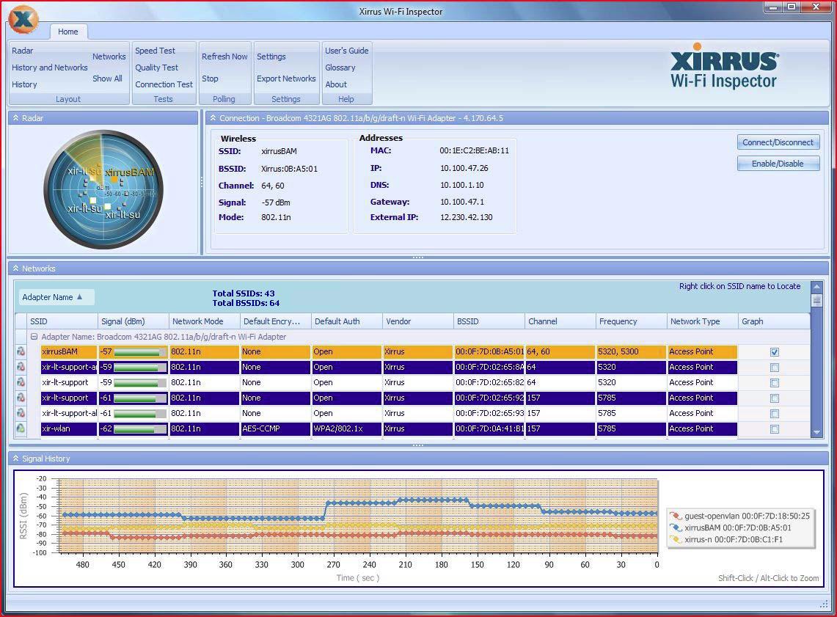Open the Xirrus orb application menu
Screen dimensions: 837x617
(23, 19)
